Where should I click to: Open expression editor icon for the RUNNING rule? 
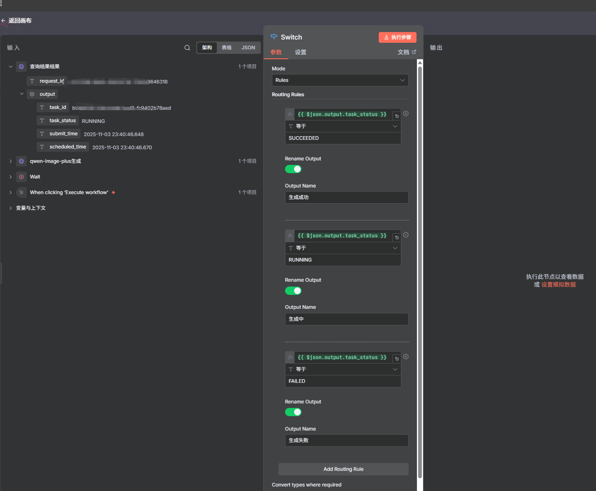click(397, 237)
